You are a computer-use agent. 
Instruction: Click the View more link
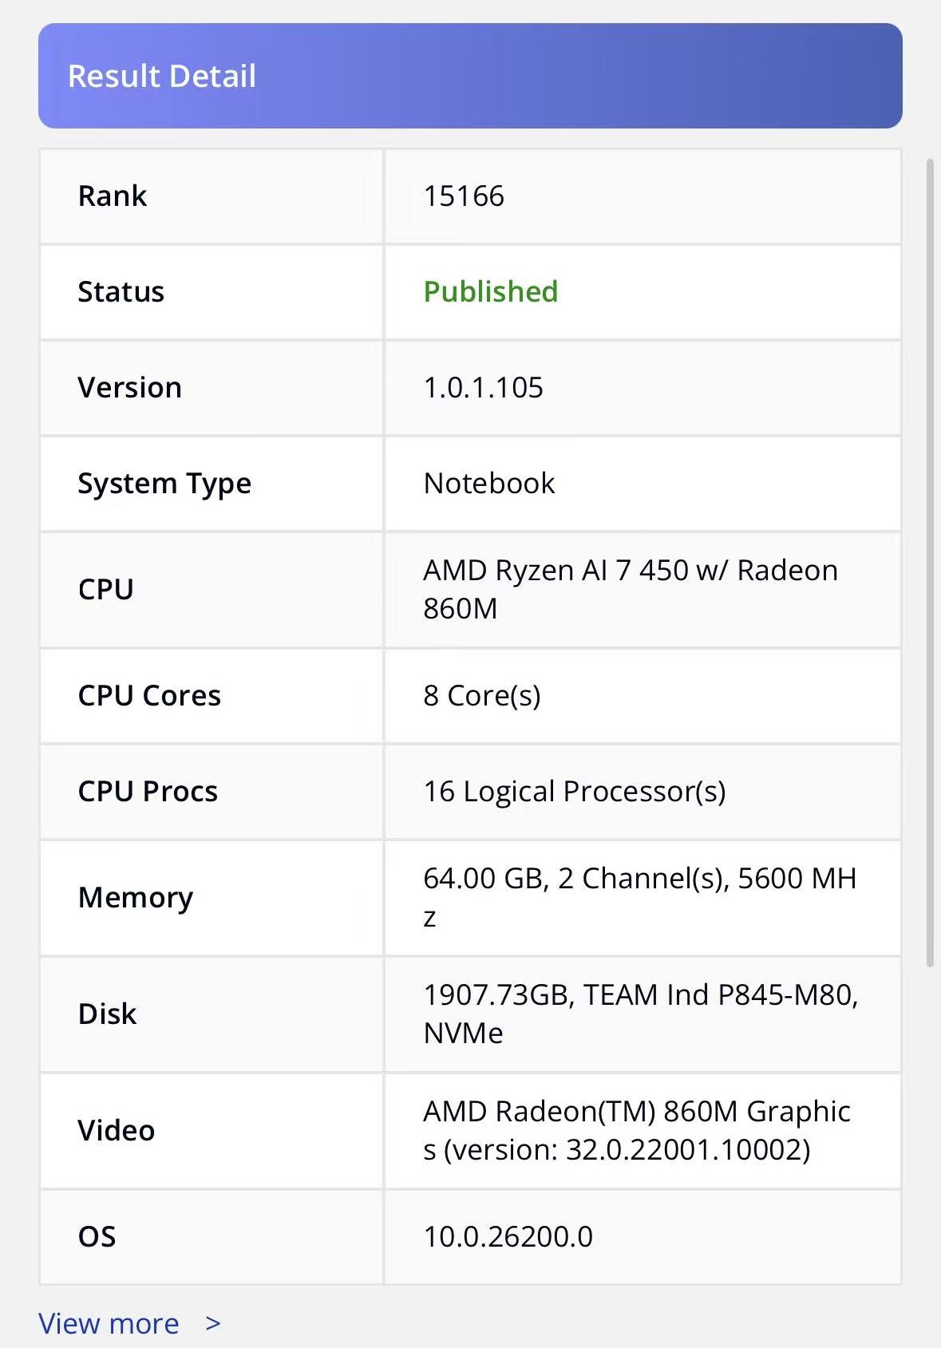coord(109,1323)
